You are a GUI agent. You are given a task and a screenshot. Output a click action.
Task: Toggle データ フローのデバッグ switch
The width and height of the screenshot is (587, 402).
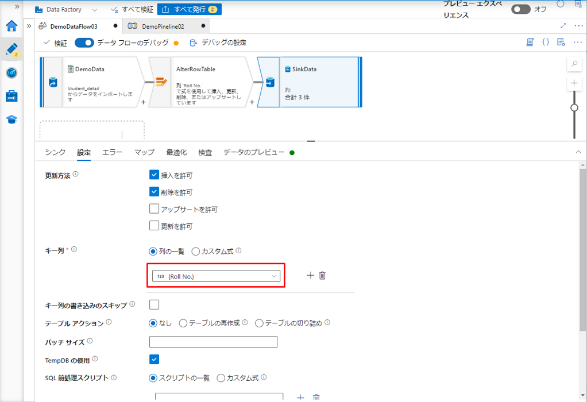coord(84,42)
